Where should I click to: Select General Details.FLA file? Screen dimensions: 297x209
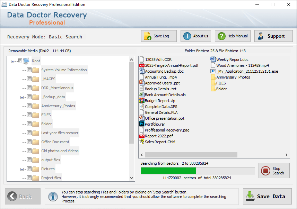coord(161,112)
